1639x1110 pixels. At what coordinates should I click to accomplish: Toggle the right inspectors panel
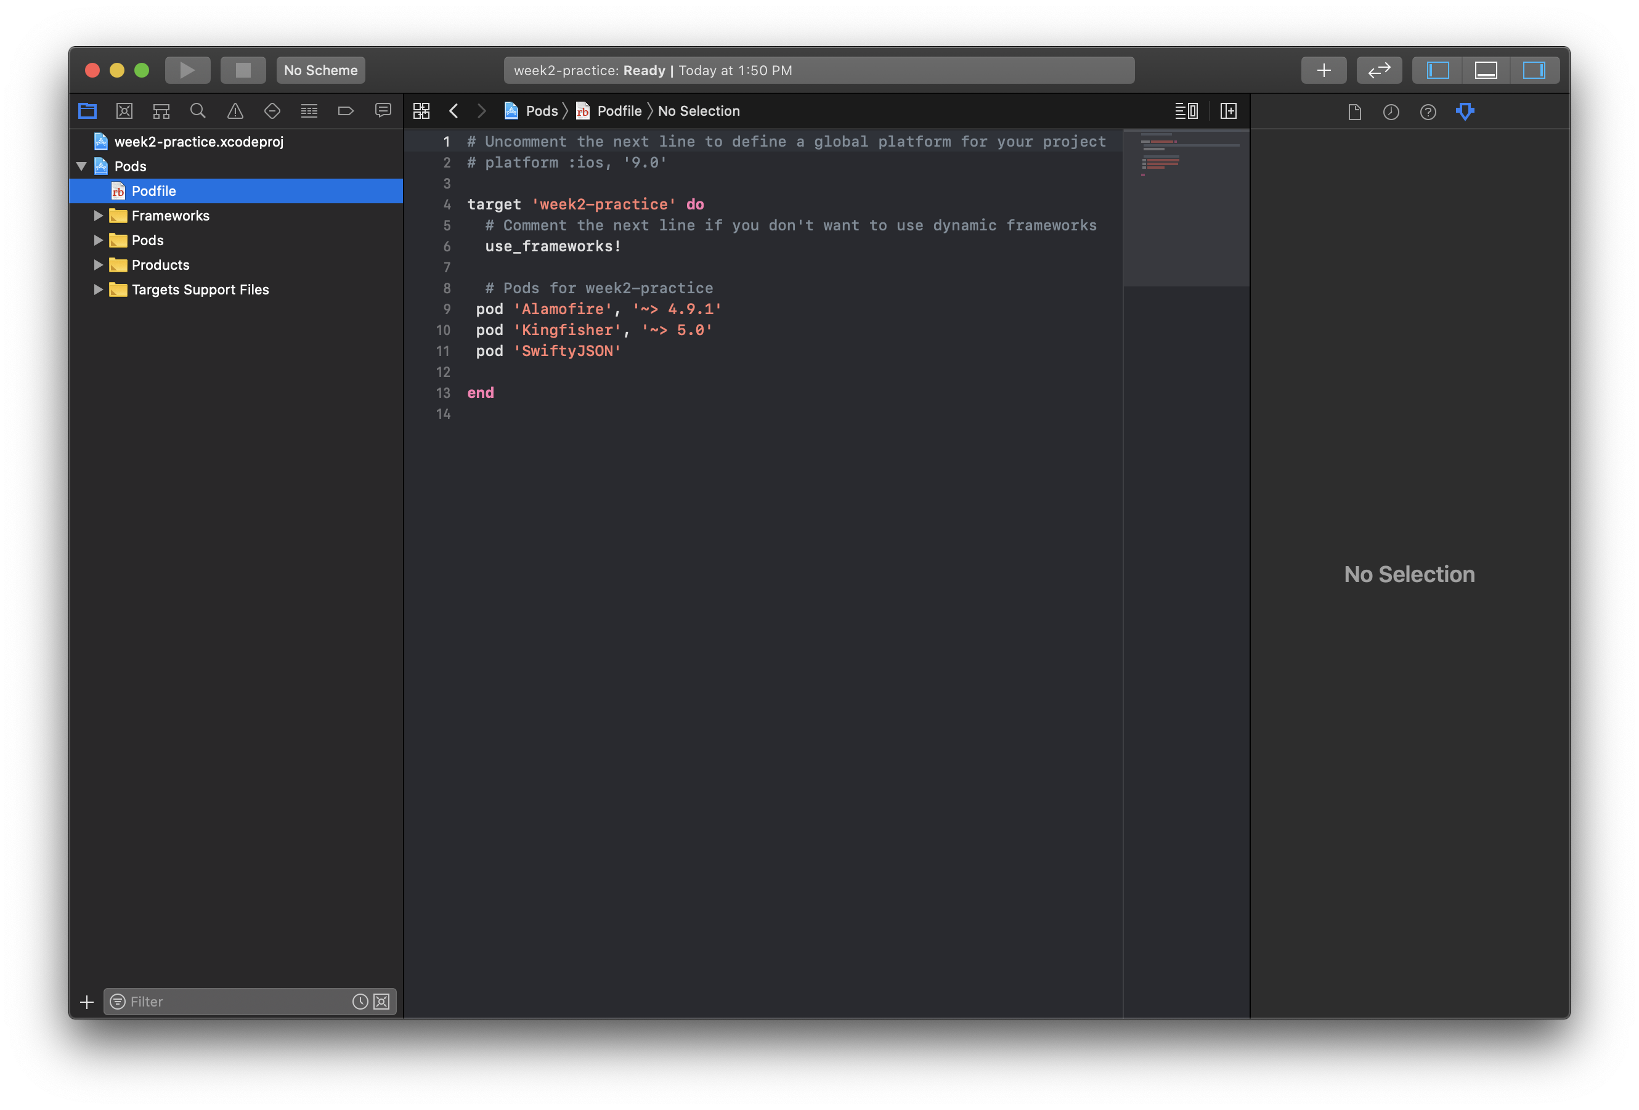[x=1533, y=70]
